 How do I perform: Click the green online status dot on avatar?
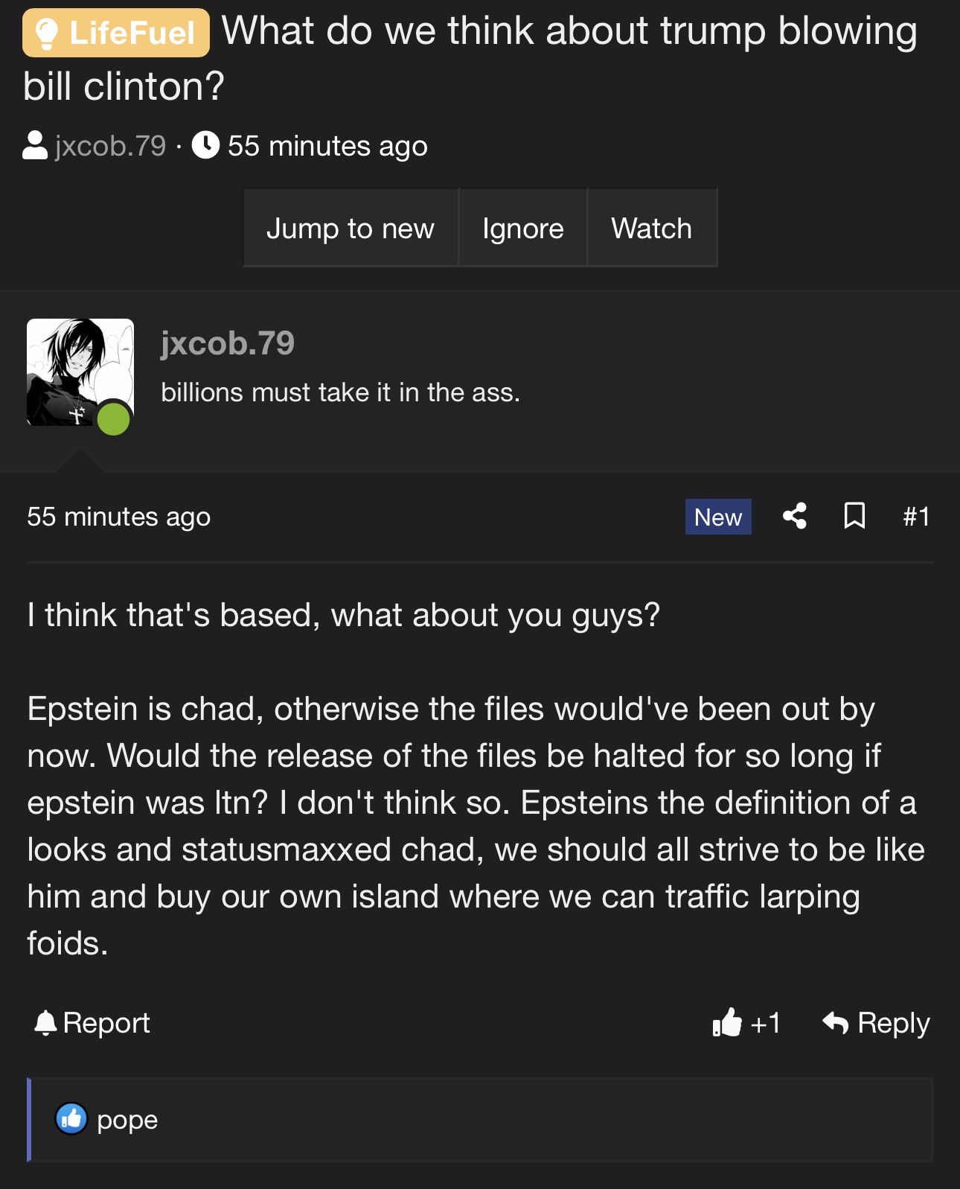(114, 419)
